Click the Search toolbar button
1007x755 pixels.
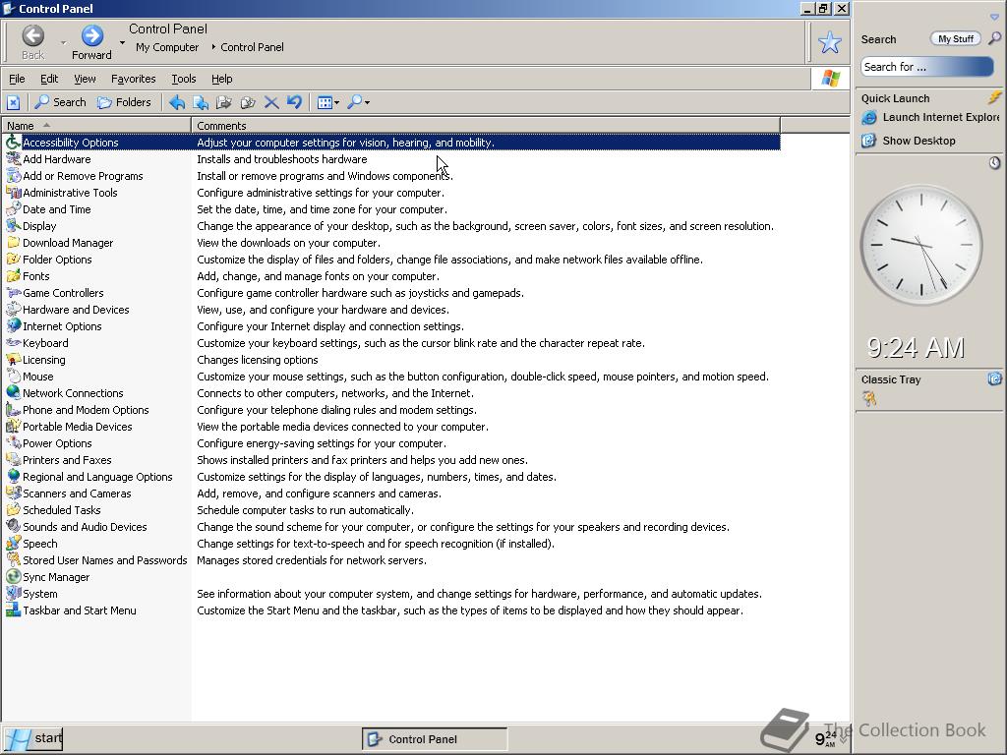(x=60, y=102)
